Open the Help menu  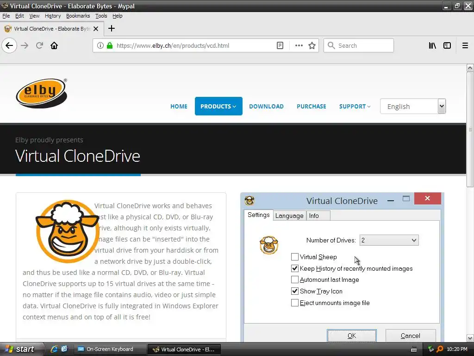pos(117,16)
